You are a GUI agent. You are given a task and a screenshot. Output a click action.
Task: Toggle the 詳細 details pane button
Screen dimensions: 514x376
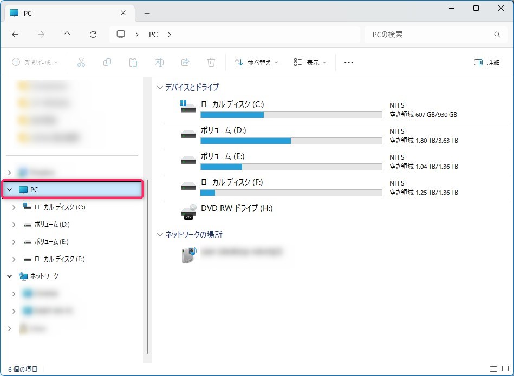click(x=486, y=62)
